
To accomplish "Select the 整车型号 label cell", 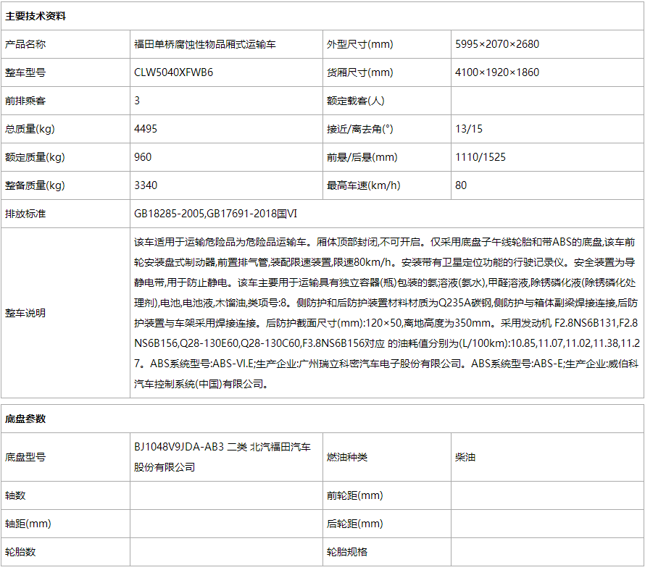I will coord(25,72).
